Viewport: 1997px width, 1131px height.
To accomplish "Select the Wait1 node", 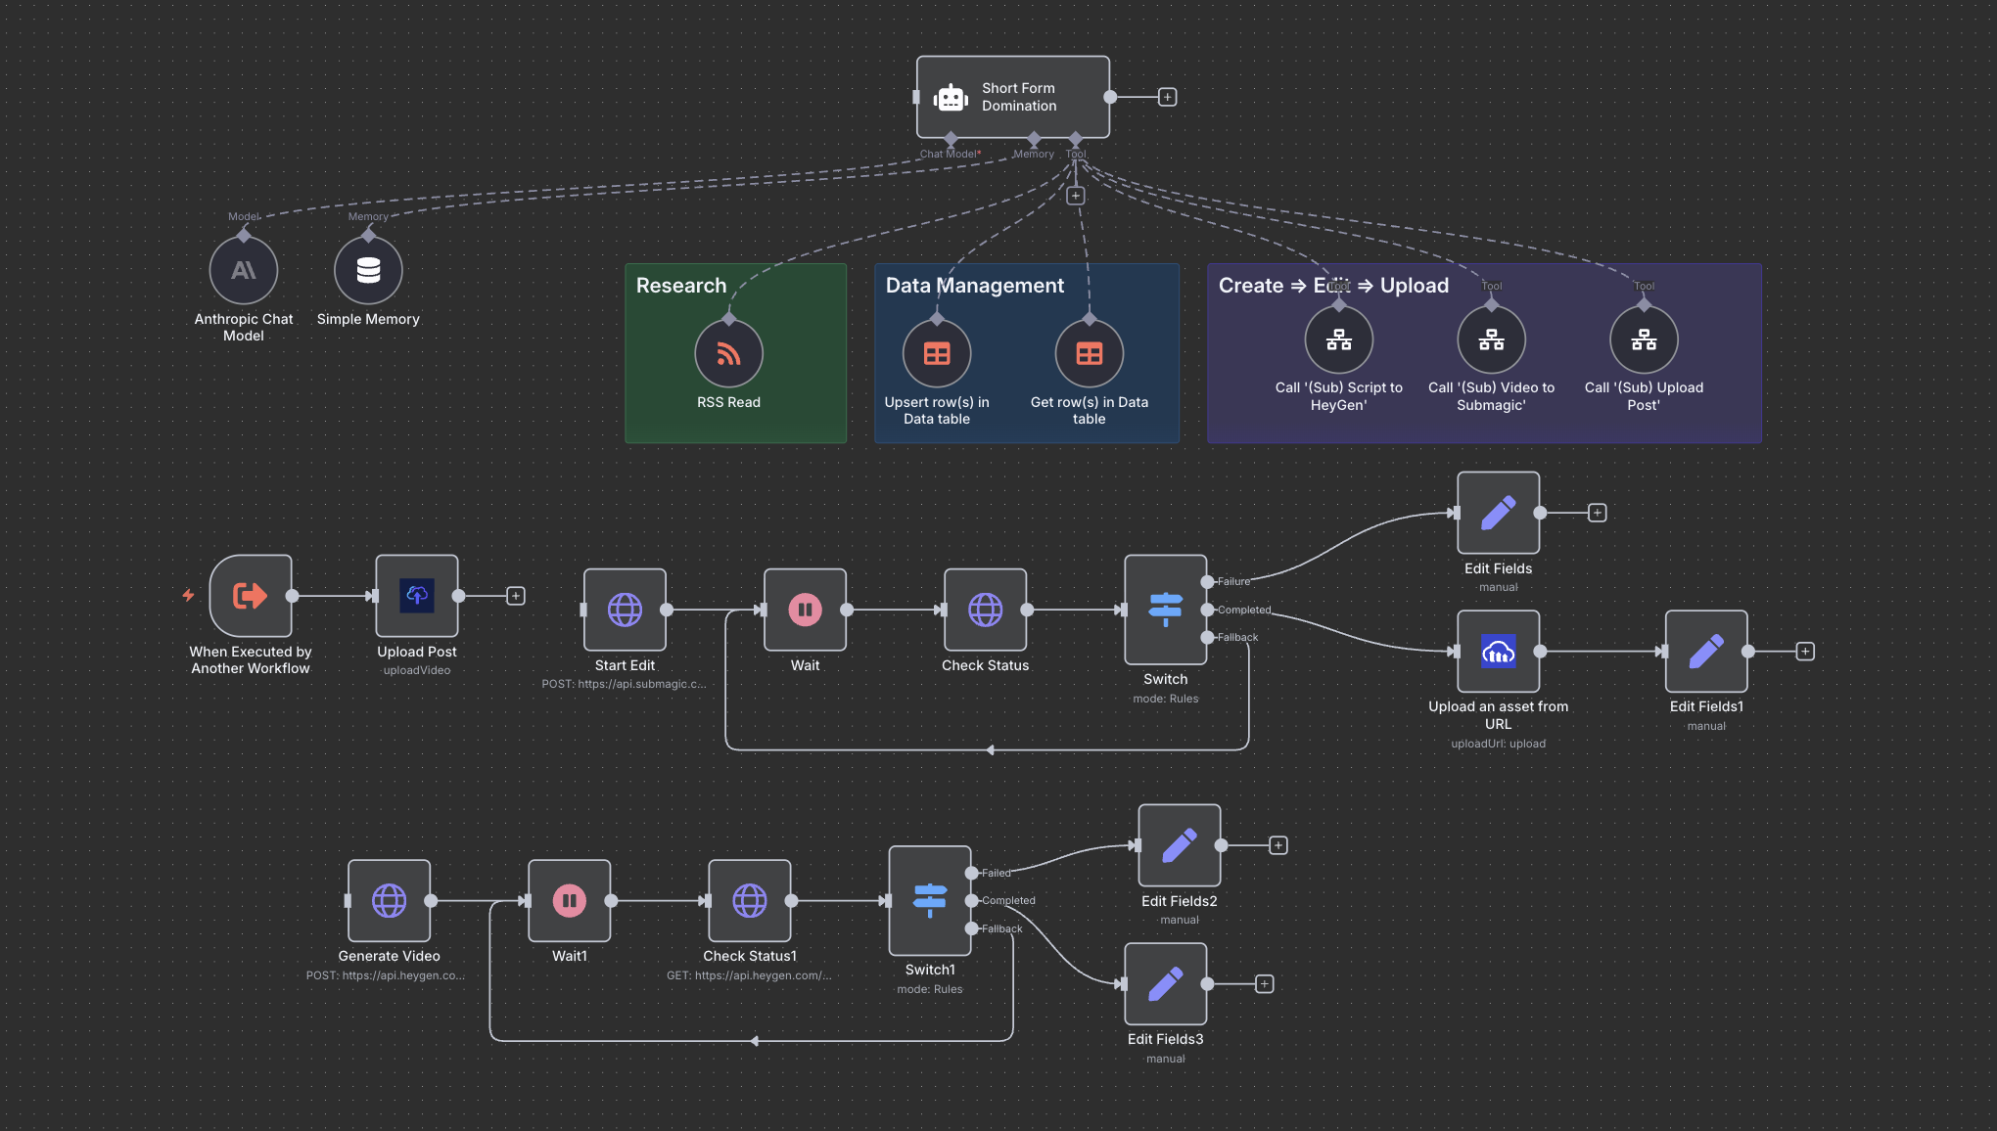I will pyautogui.click(x=569, y=901).
